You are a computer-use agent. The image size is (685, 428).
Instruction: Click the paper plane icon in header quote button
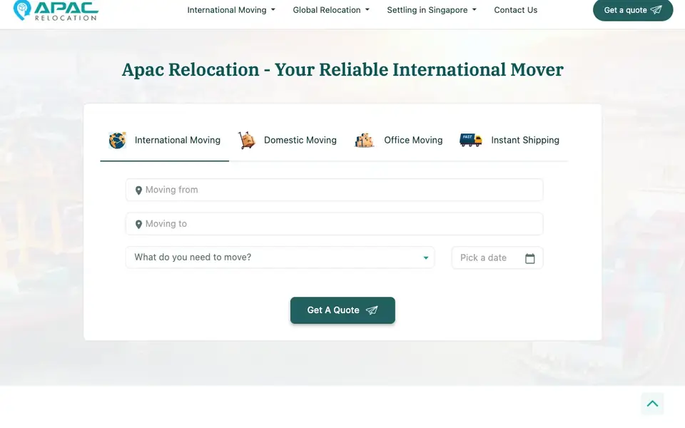tap(656, 9)
